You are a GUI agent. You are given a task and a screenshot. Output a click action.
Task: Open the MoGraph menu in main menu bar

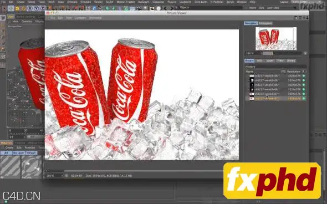point(144,2)
